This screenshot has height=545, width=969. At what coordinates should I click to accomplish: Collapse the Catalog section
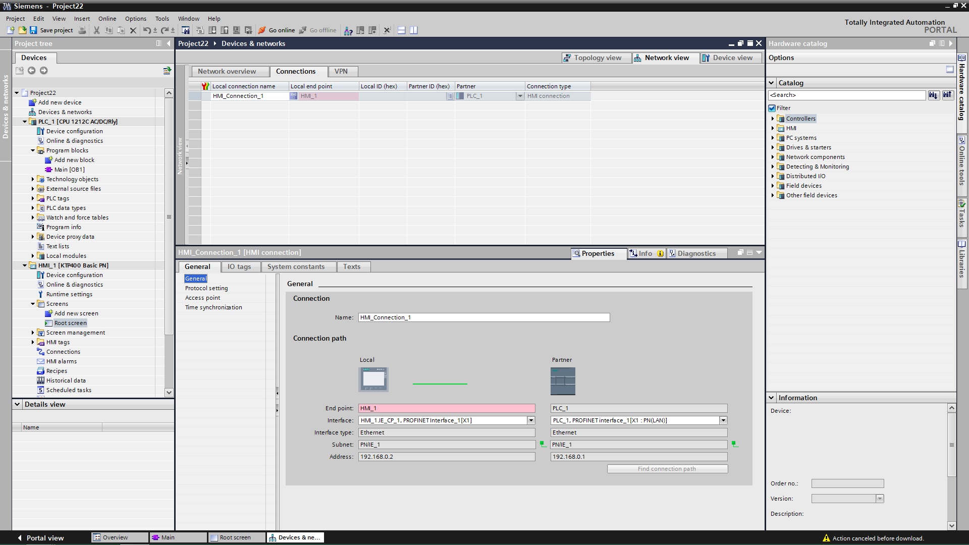pos(771,83)
